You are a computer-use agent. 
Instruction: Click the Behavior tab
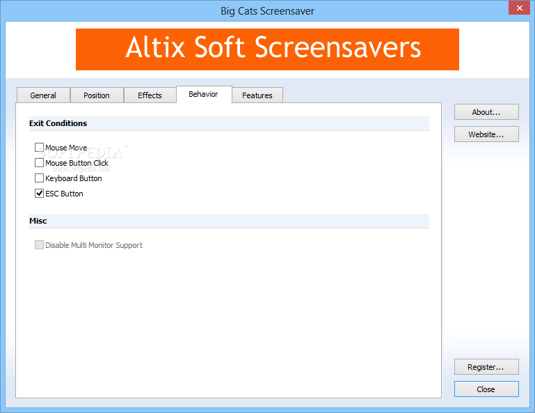point(204,94)
